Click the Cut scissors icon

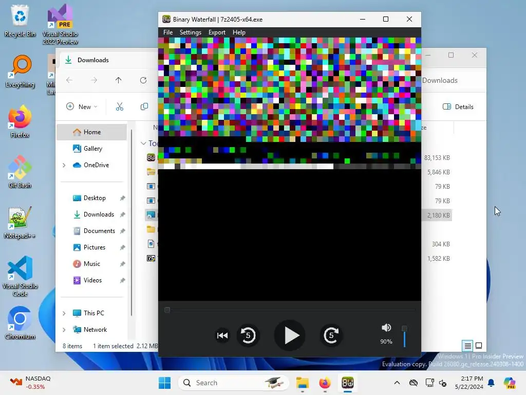119,107
